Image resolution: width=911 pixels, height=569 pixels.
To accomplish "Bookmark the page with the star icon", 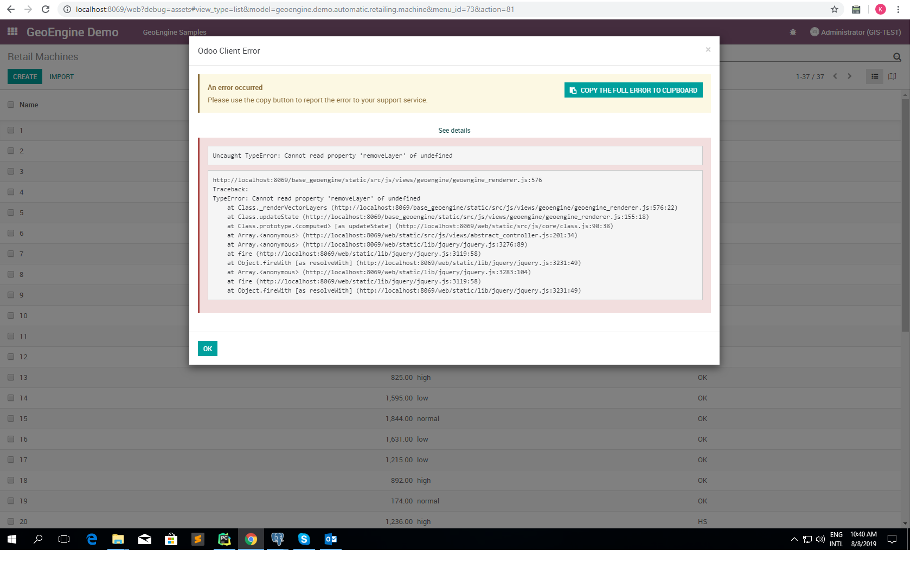I will 835,9.
